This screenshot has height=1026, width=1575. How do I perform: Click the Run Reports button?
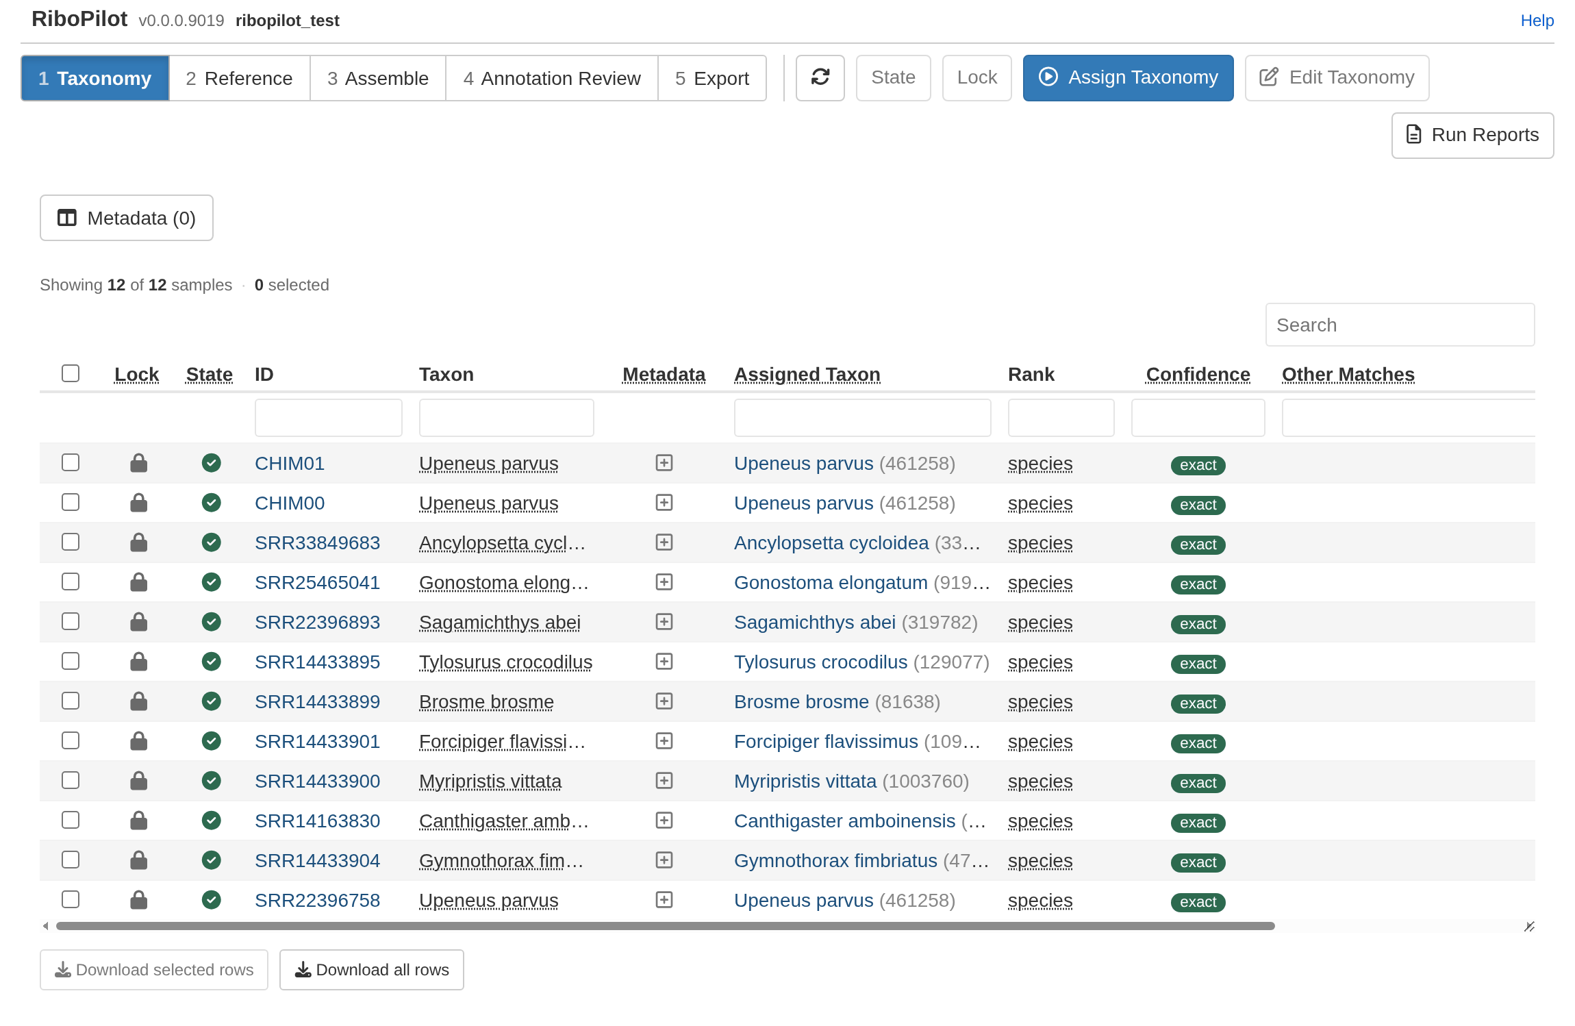tap(1472, 135)
